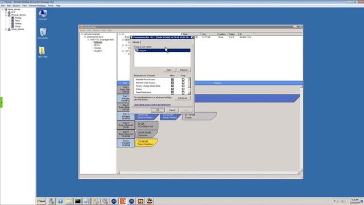Select Everyone in group or user names list
This screenshot has height=205, width=364.
point(162,51)
